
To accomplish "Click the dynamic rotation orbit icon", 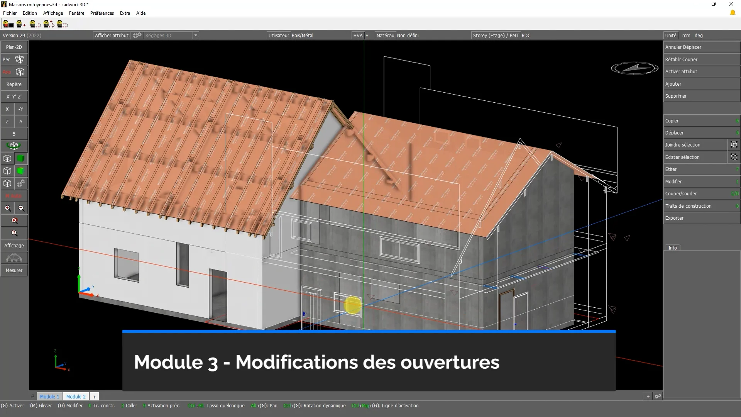I will 14,146.
